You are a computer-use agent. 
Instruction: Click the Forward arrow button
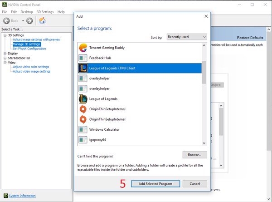tap(29, 21)
